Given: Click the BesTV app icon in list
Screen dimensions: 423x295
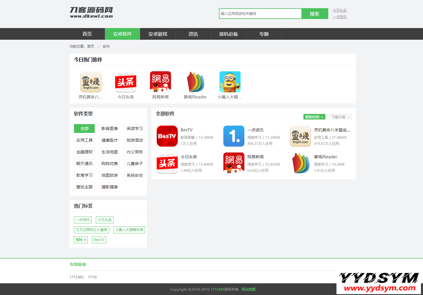Looking at the screenshot, I should pyautogui.click(x=167, y=136).
